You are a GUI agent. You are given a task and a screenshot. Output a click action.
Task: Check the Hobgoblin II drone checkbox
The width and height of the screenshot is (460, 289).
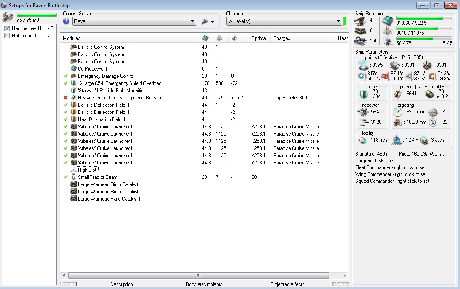click(7, 35)
